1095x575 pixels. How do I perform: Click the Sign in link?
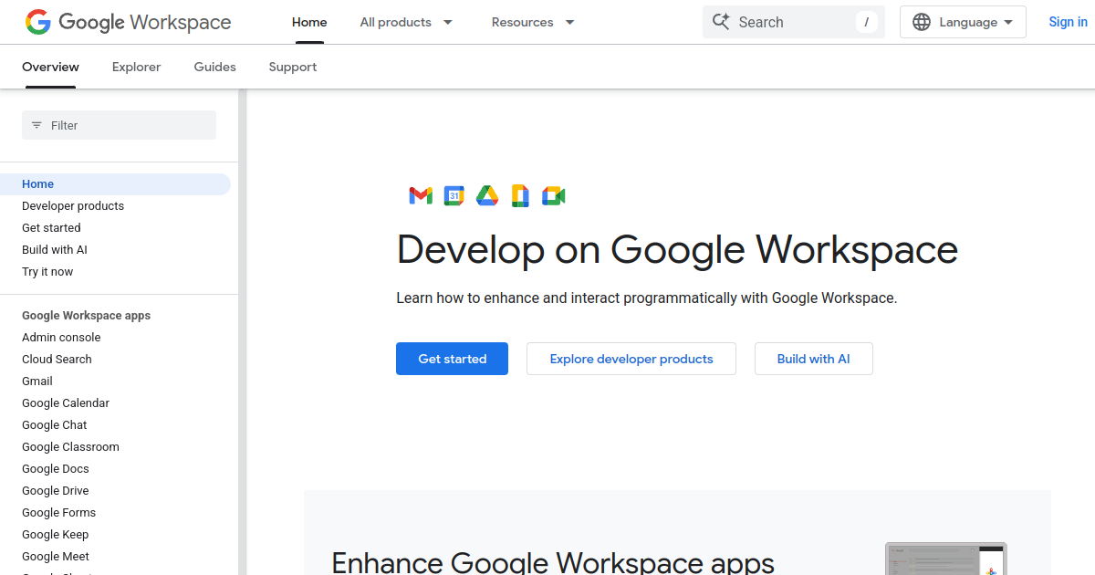[1068, 22]
